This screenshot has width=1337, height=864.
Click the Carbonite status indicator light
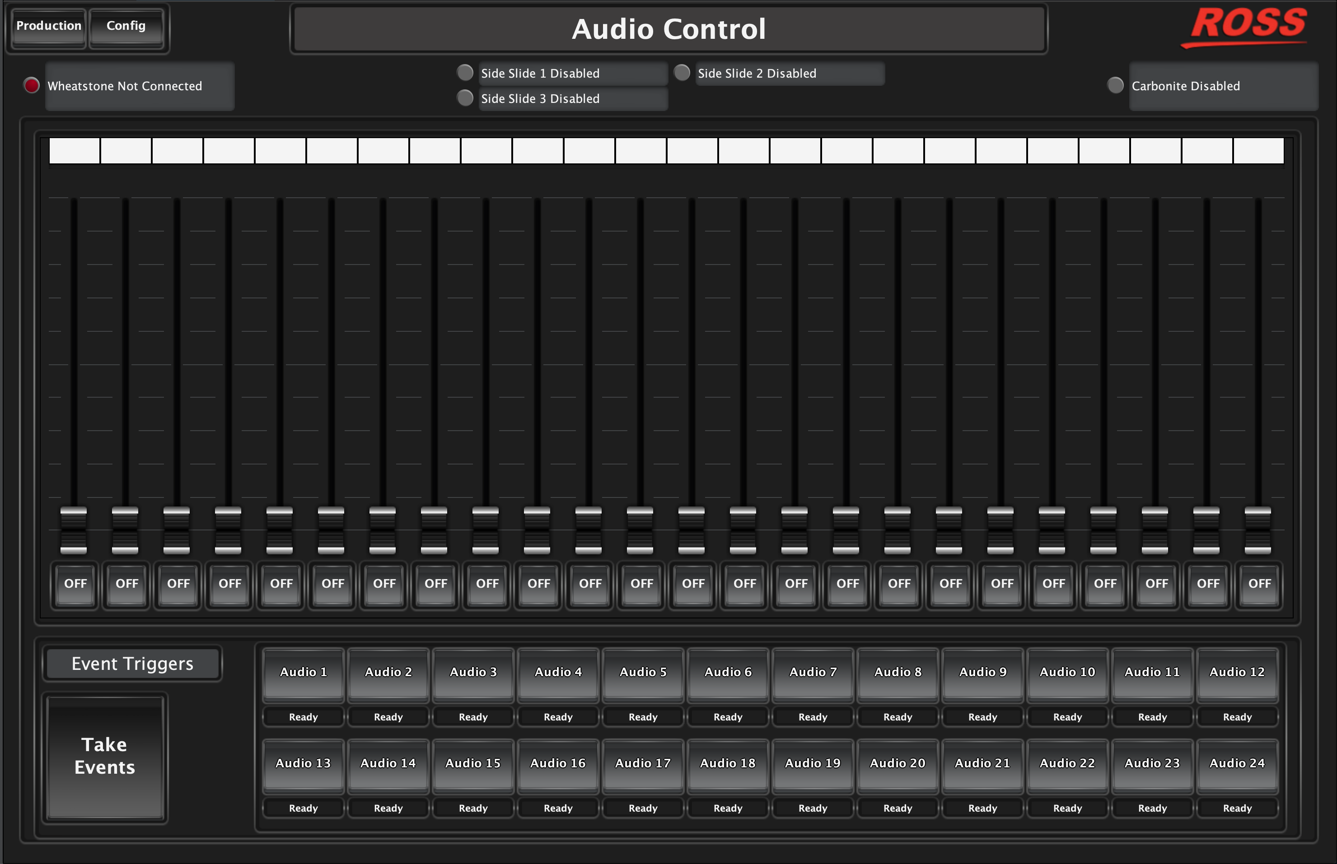point(1115,85)
